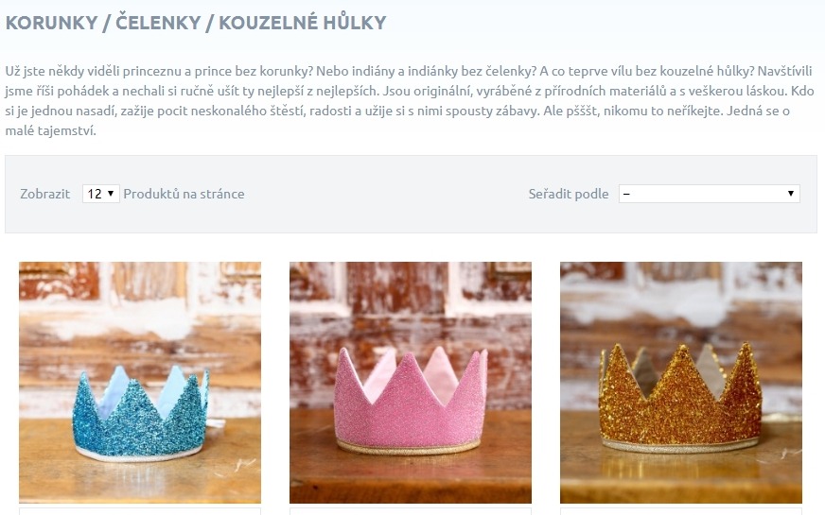Click the card border under the gold crown
The height and width of the screenshot is (515, 825).
pos(681,509)
